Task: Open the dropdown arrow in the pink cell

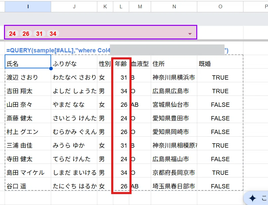Action: click(190, 34)
